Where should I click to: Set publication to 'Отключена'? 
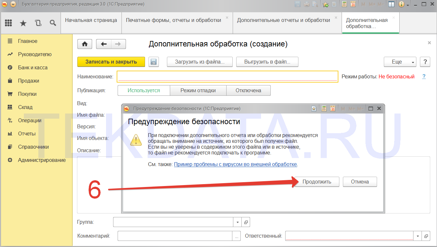click(248, 91)
